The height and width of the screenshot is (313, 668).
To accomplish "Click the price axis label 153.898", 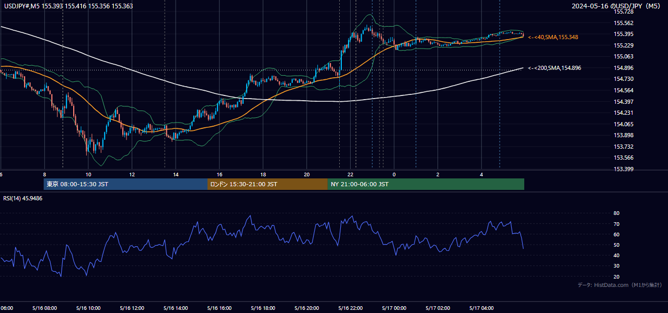I will point(624,136).
